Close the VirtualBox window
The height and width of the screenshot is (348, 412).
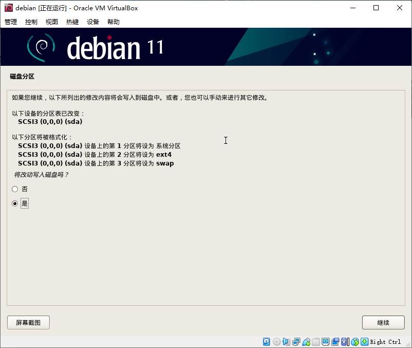(399, 8)
